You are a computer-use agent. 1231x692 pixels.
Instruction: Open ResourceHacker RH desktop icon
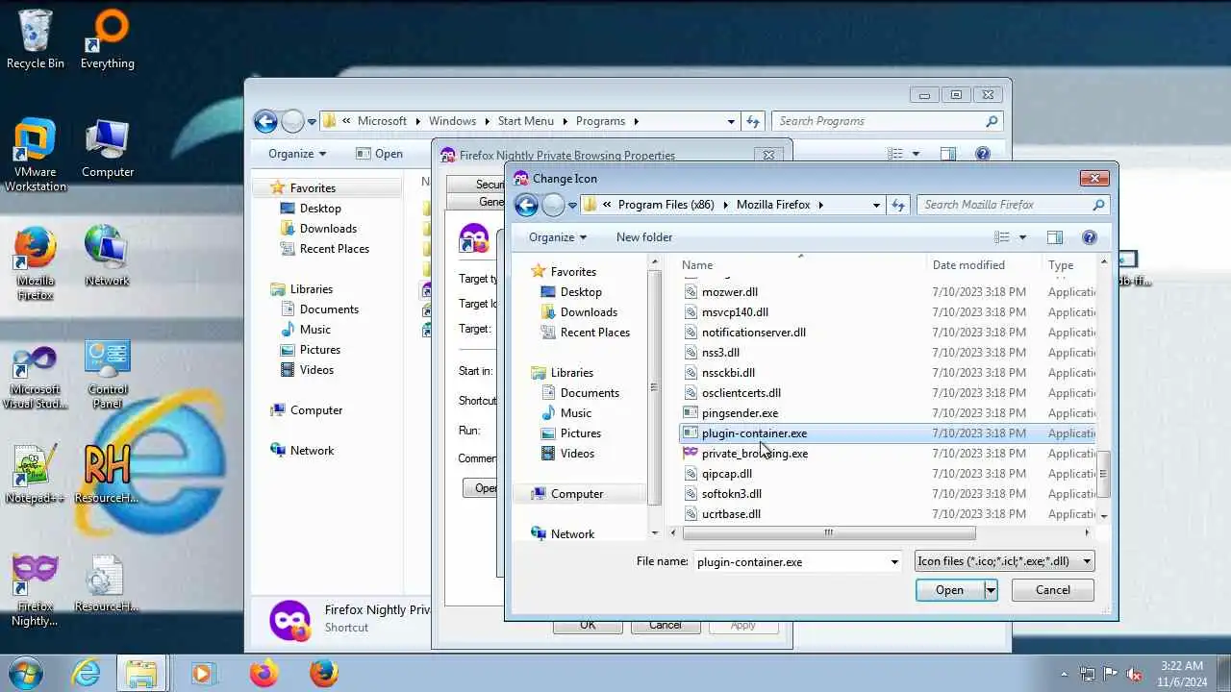coord(107,474)
